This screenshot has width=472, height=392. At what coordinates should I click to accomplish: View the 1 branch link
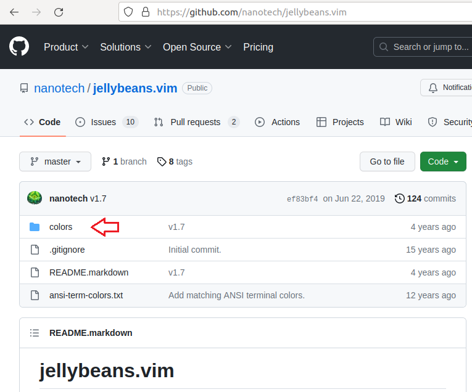(124, 161)
